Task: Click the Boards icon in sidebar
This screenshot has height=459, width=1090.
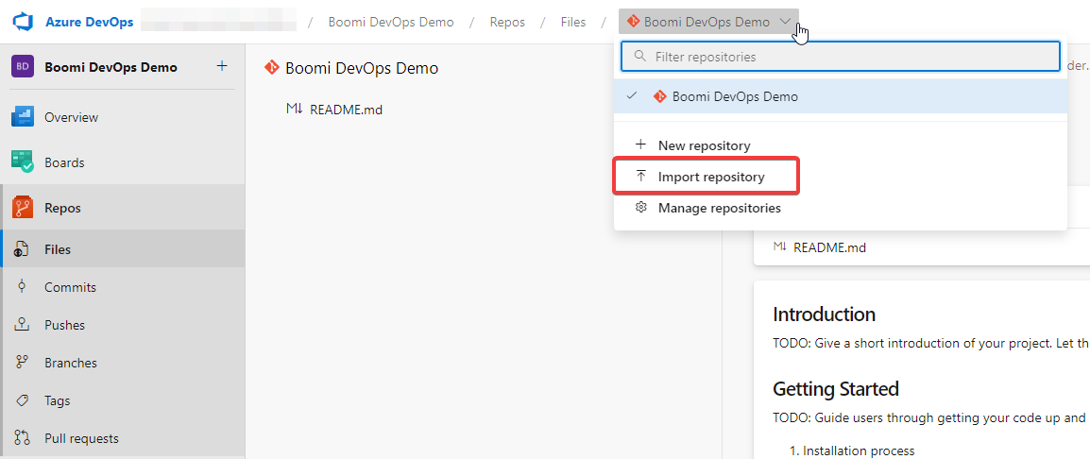Action: 23,162
